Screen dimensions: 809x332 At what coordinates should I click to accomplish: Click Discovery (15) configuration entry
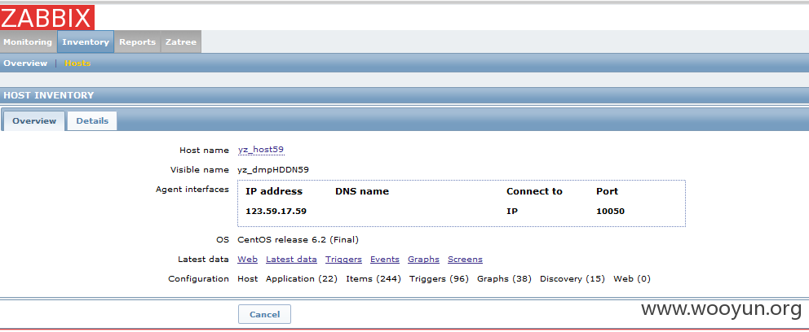(x=572, y=279)
